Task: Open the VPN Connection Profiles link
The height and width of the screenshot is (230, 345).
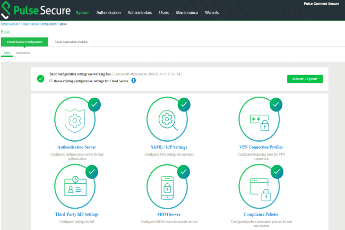Action: pyautogui.click(x=261, y=147)
